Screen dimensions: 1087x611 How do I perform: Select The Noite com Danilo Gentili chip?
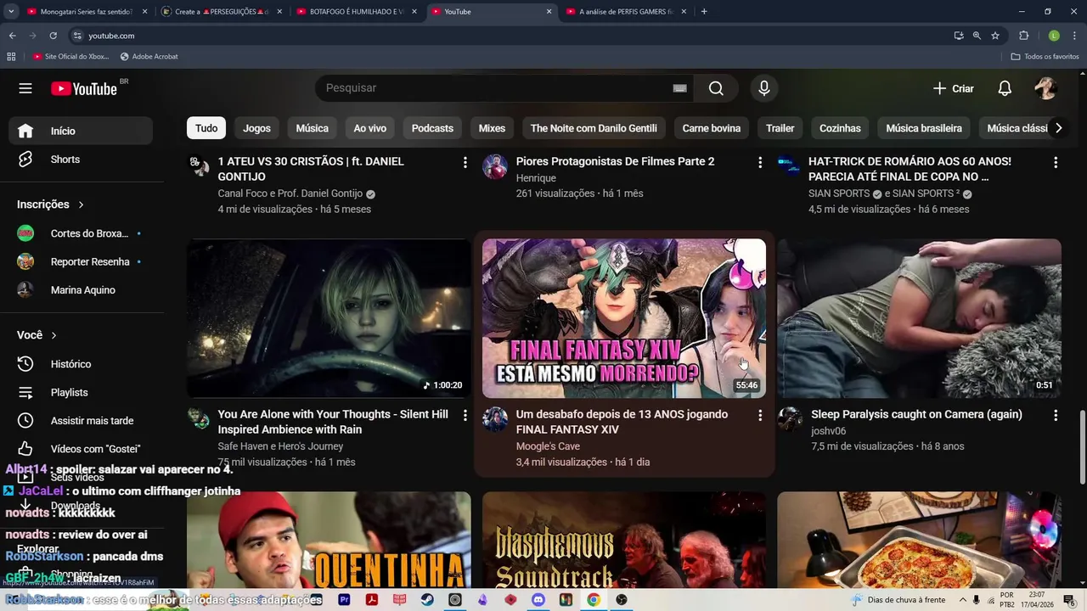pos(594,128)
